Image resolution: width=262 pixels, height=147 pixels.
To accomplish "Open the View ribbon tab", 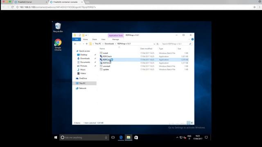I will [x=103, y=39].
